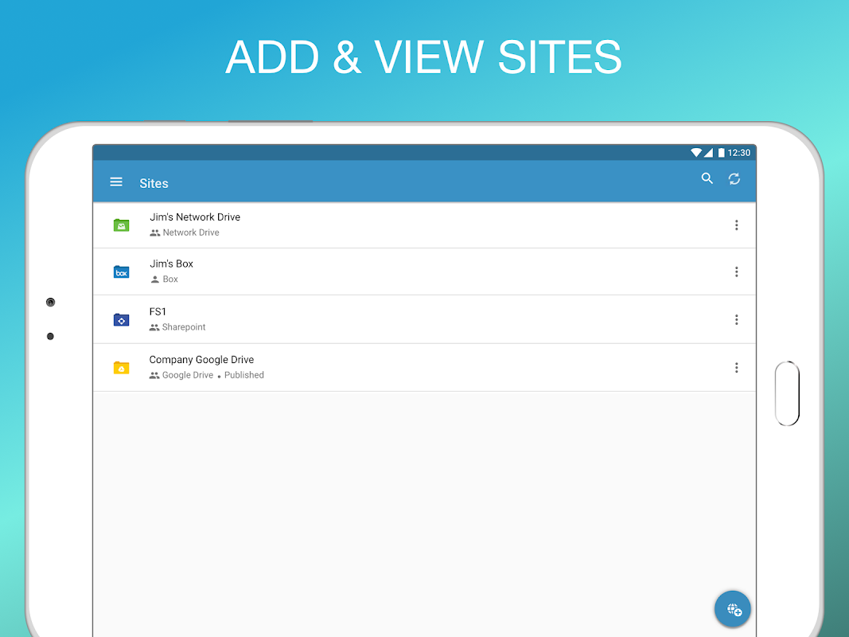
Task: Click the battery status icon
Action: (721, 153)
